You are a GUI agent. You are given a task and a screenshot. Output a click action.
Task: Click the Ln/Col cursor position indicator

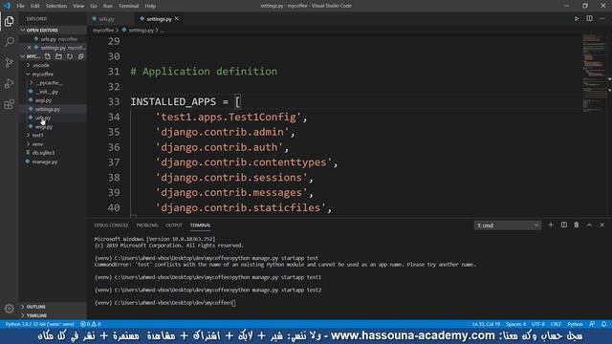pyautogui.click(x=486, y=324)
